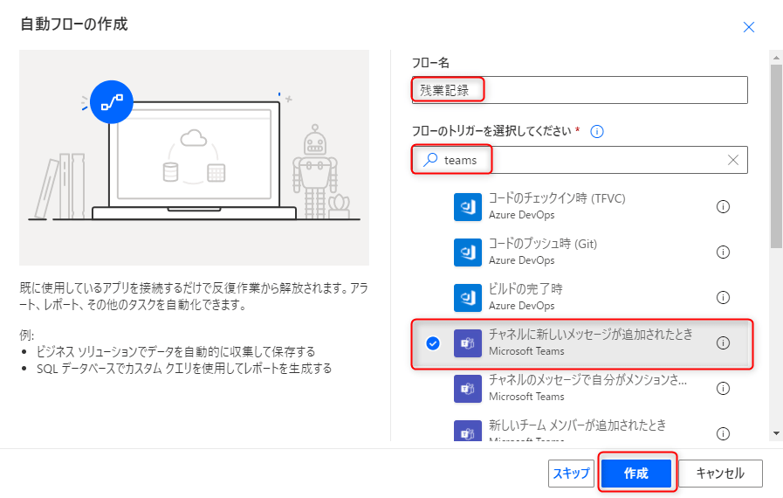The width and height of the screenshot is (783, 498).
Task: Click the Teams icon for チャネルに新しいメッセージが追加されたとき
Action: [x=468, y=343]
